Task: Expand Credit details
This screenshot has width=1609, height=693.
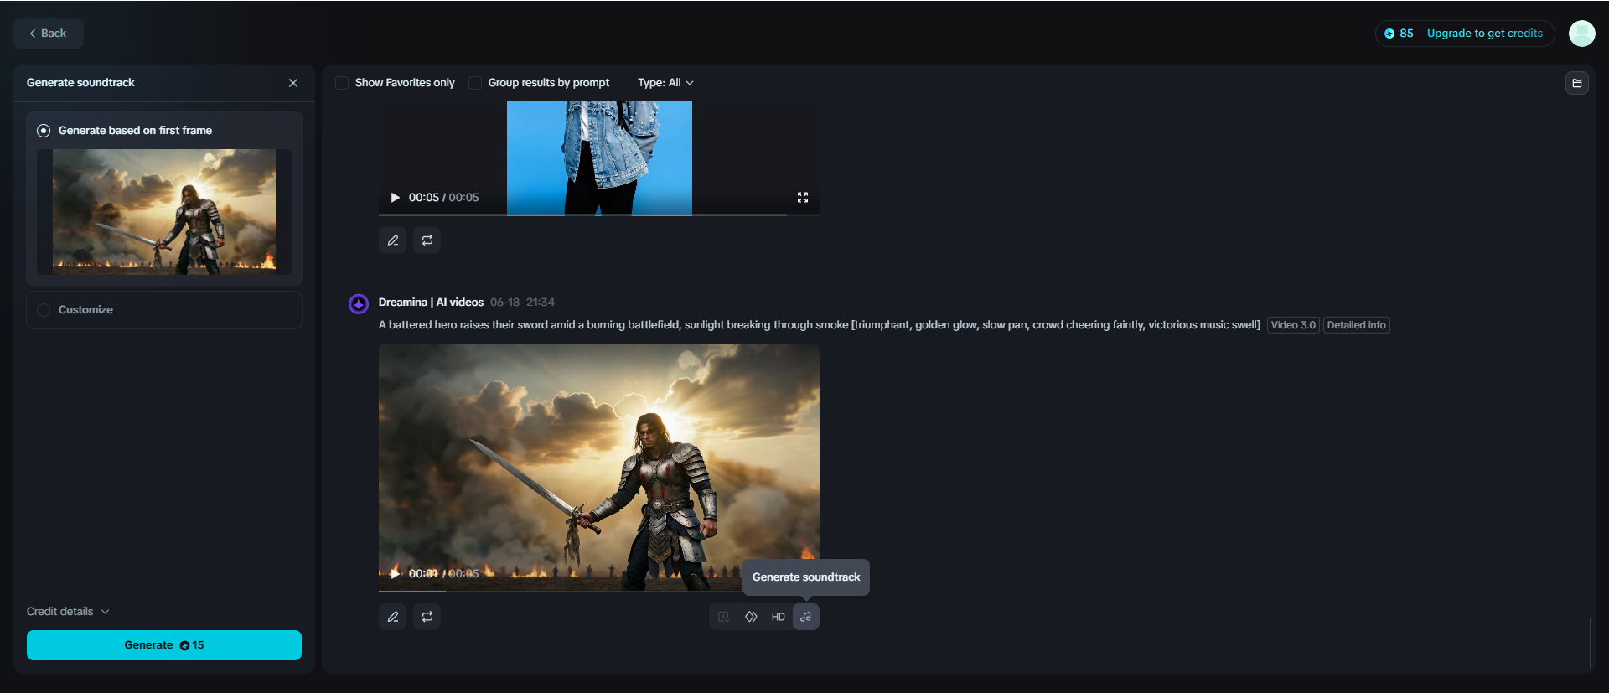Action: click(x=68, y=612)
